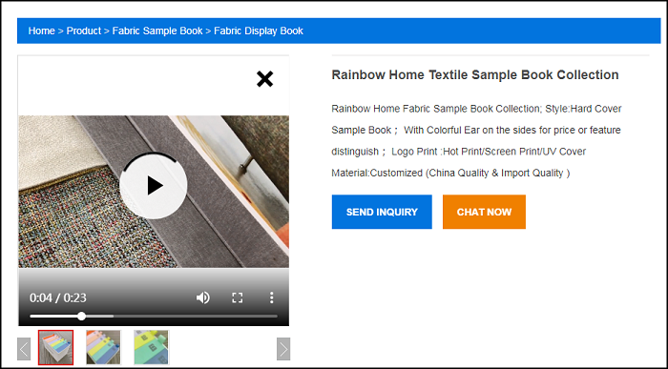Click the orange CHAT NOW button
The width and height of the screenshot is (668, 369).
click(484, 212)
